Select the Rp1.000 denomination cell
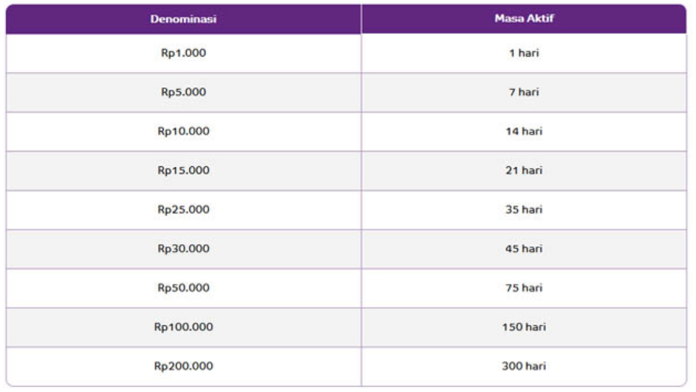The image size is (696, 392). (x=183, y=54)
